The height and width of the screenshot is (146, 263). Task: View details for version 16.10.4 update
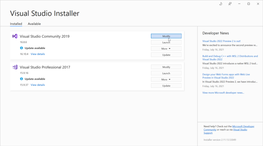pos(38,54)
